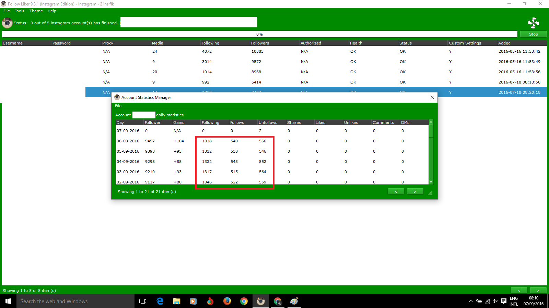Click the Custom Settings column header
Image resolution: width=549 pixels, height=308 pixels.
[472, 43]
